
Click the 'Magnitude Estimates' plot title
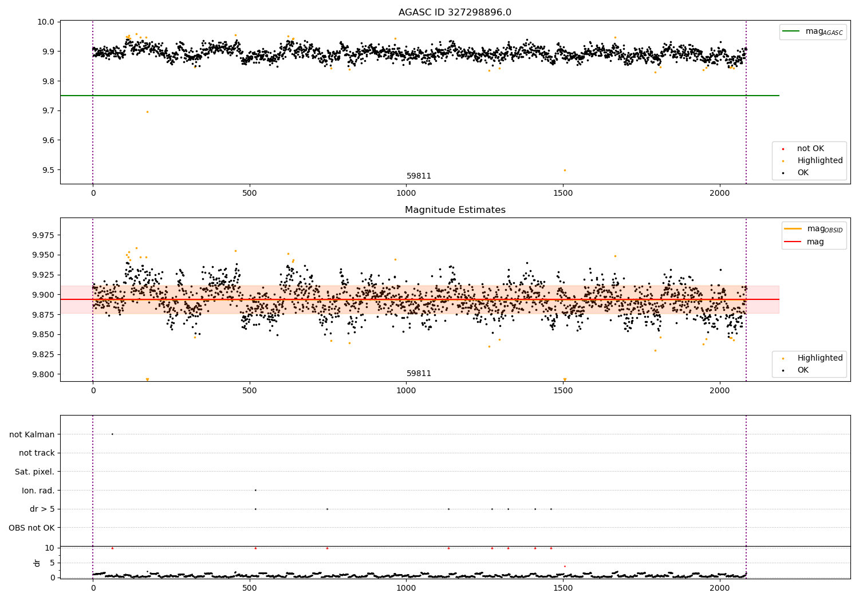[x=455, y=210]
